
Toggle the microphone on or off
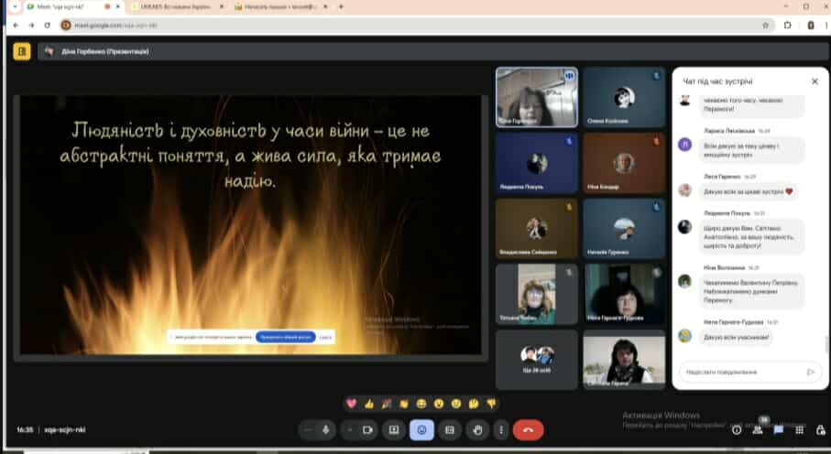click(326, 429)
